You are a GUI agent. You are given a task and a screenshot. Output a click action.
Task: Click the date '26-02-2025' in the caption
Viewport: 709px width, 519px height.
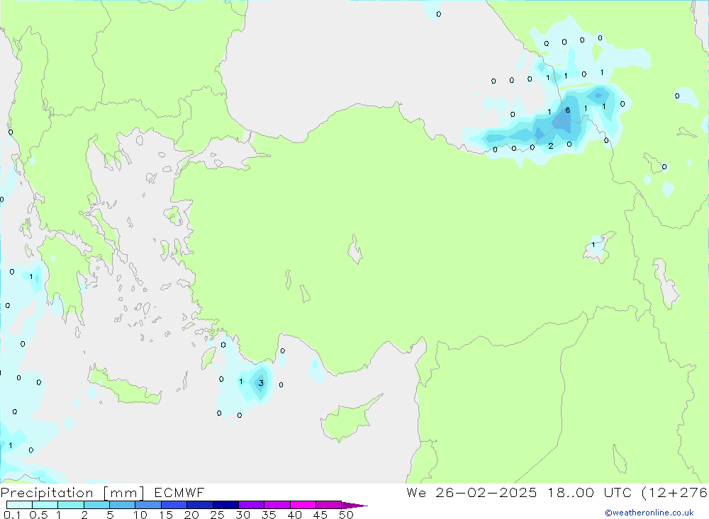tap(486, 492)
